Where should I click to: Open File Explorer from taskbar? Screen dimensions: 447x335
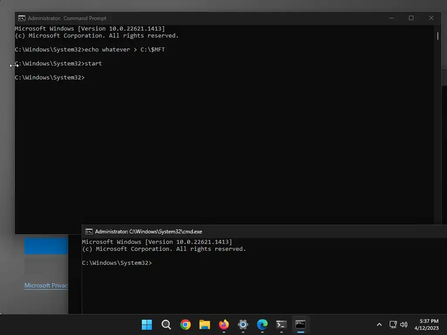click(x=205, y=325)
